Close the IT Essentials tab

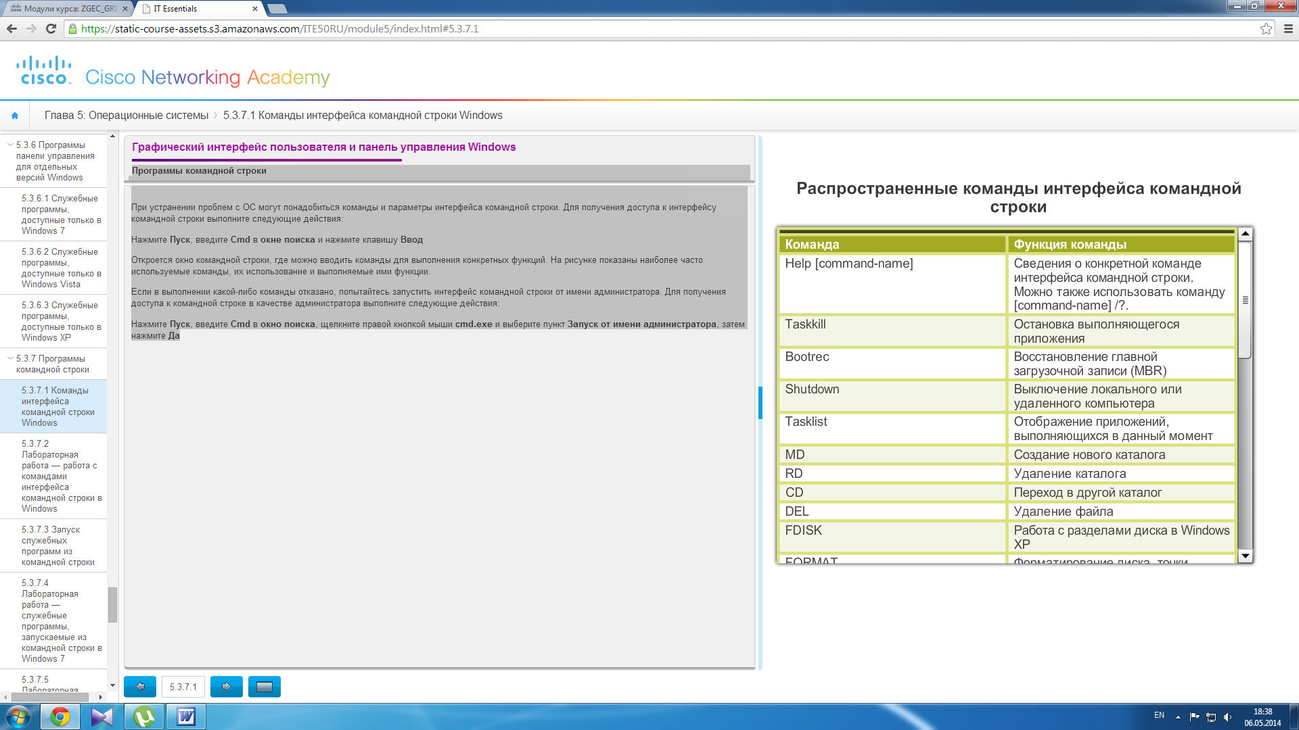pyautogui.click(x=255, y=9)
